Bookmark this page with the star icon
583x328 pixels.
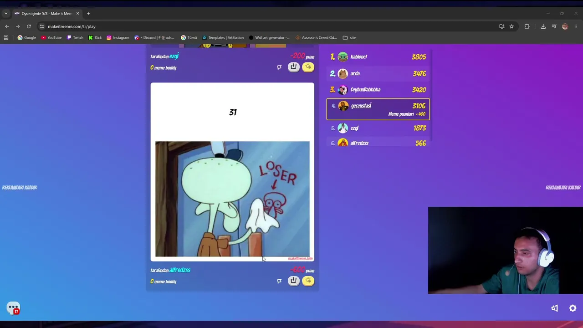coord(511,26)
